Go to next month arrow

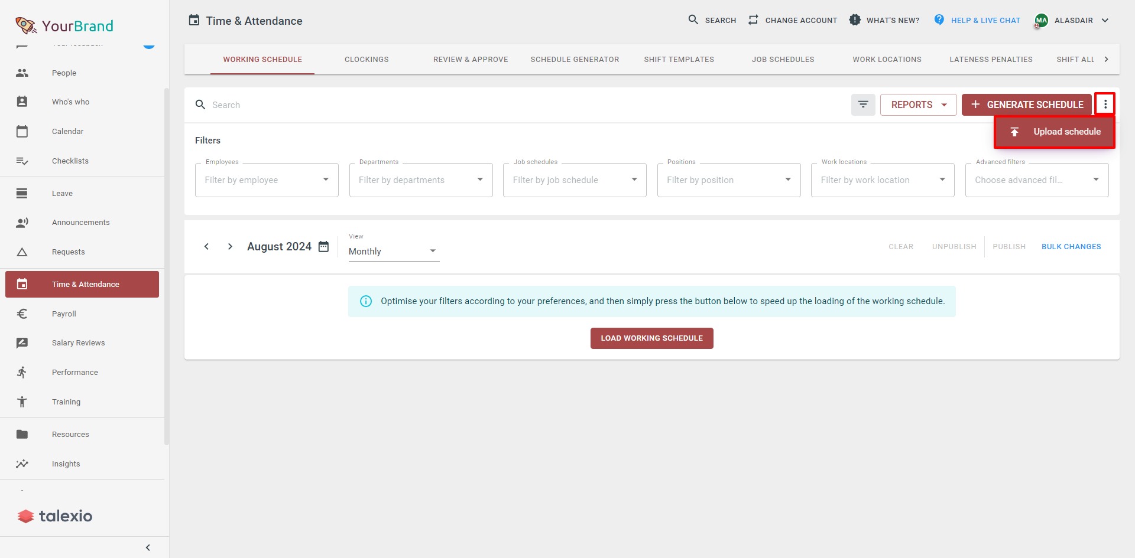230,246
